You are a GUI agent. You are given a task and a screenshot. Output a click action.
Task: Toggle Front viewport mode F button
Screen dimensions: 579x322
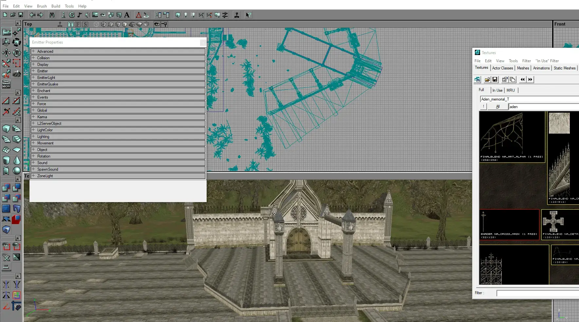78,24
